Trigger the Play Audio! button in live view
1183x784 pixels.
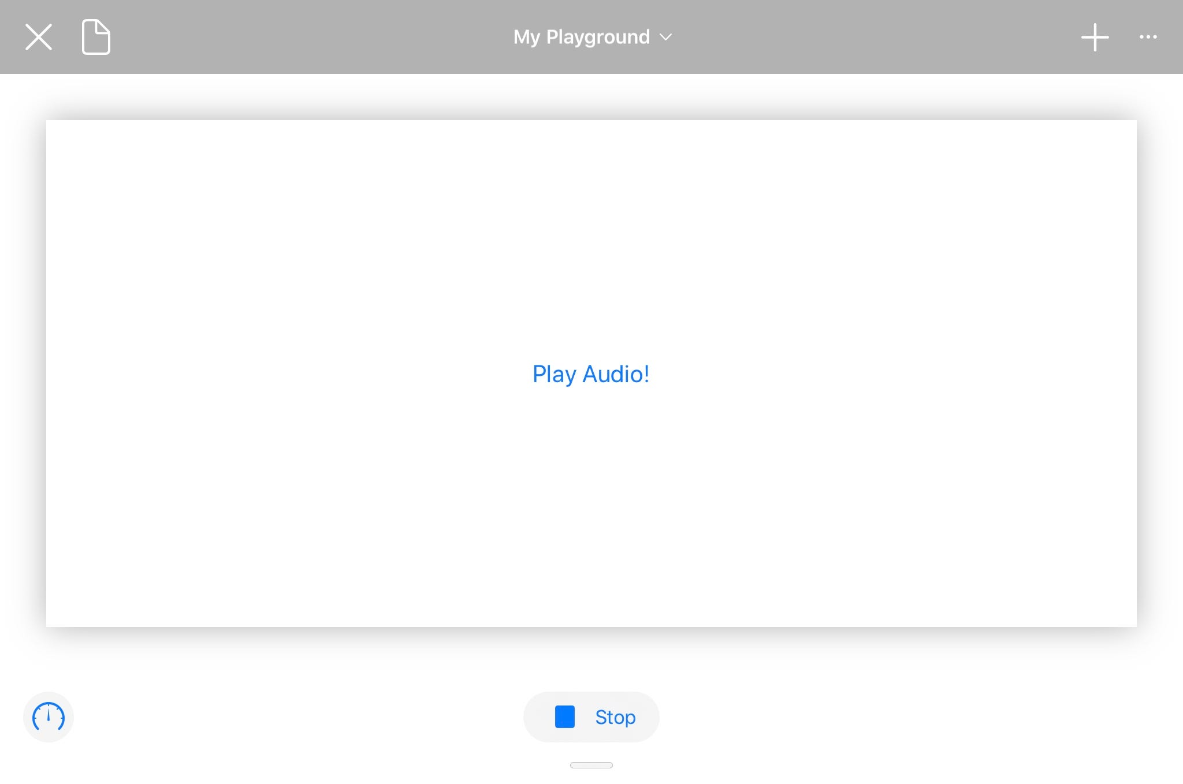[590, 374]
